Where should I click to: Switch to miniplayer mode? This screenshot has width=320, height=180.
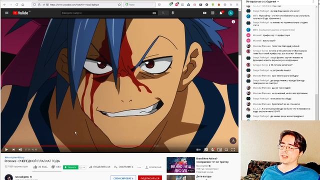[x=219, y=149]
